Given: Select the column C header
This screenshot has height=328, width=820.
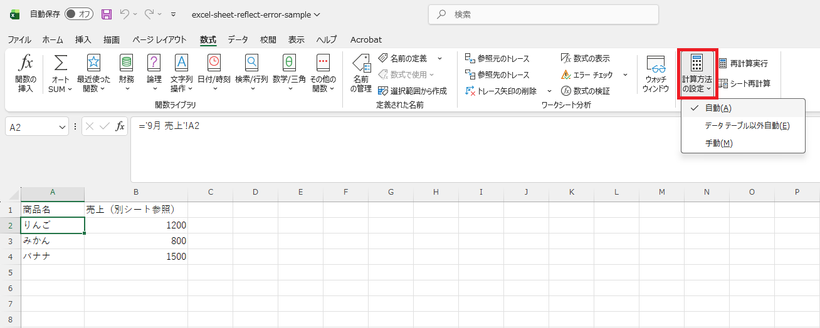Looking at the screenshot, I should pos(211,192).
